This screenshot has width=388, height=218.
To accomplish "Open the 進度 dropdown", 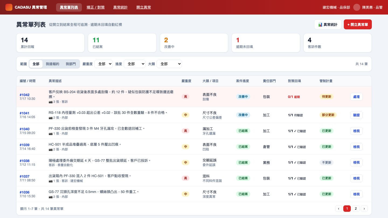I will tap(134, 64).
